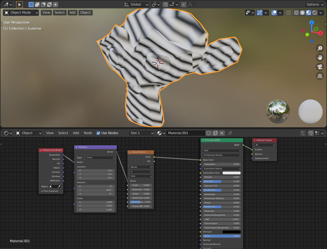Unlink the material with X button
Viewport: 327px width, 249px height.
tap(222, 133)
